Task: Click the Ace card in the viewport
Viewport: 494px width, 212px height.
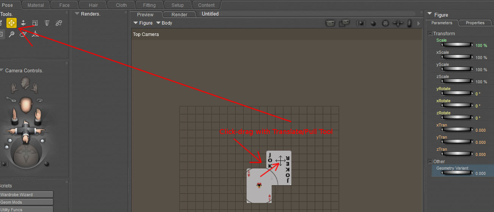Action: [x=259, y=185]
